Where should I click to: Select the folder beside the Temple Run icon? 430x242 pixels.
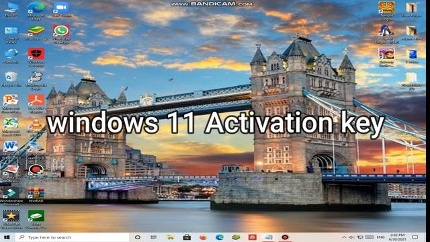click(x=411, y=9)
